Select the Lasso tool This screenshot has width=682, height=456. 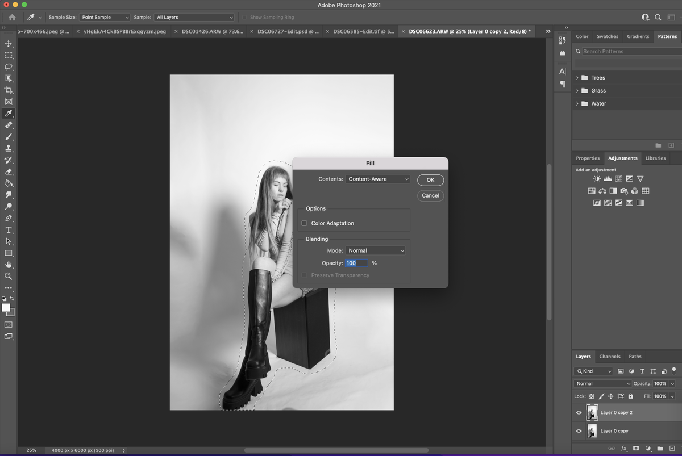[x=8, y=66]
